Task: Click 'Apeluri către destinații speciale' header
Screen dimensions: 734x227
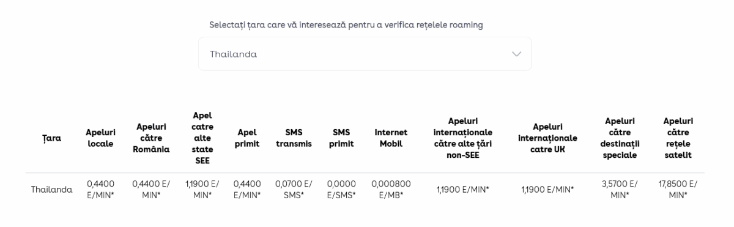Action: 621,138
